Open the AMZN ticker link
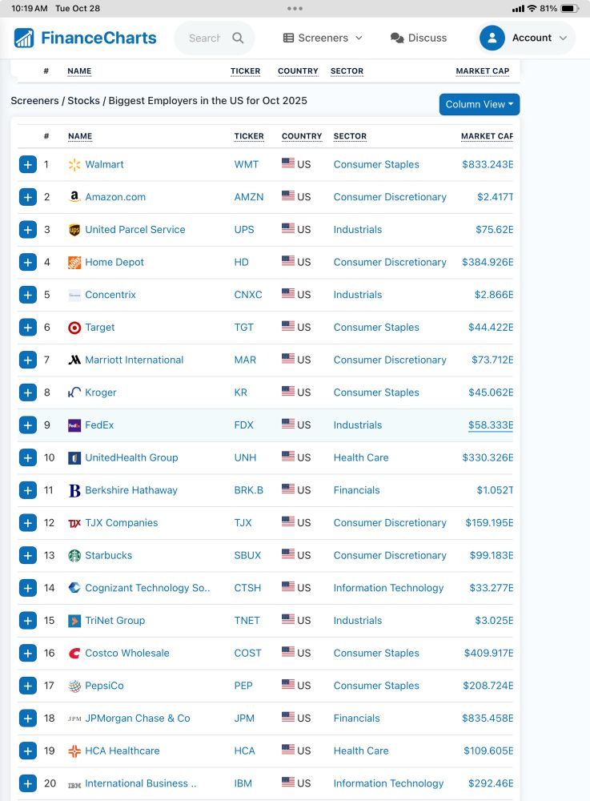This screenshot has width=590, height=801. (x=249, y=197)
